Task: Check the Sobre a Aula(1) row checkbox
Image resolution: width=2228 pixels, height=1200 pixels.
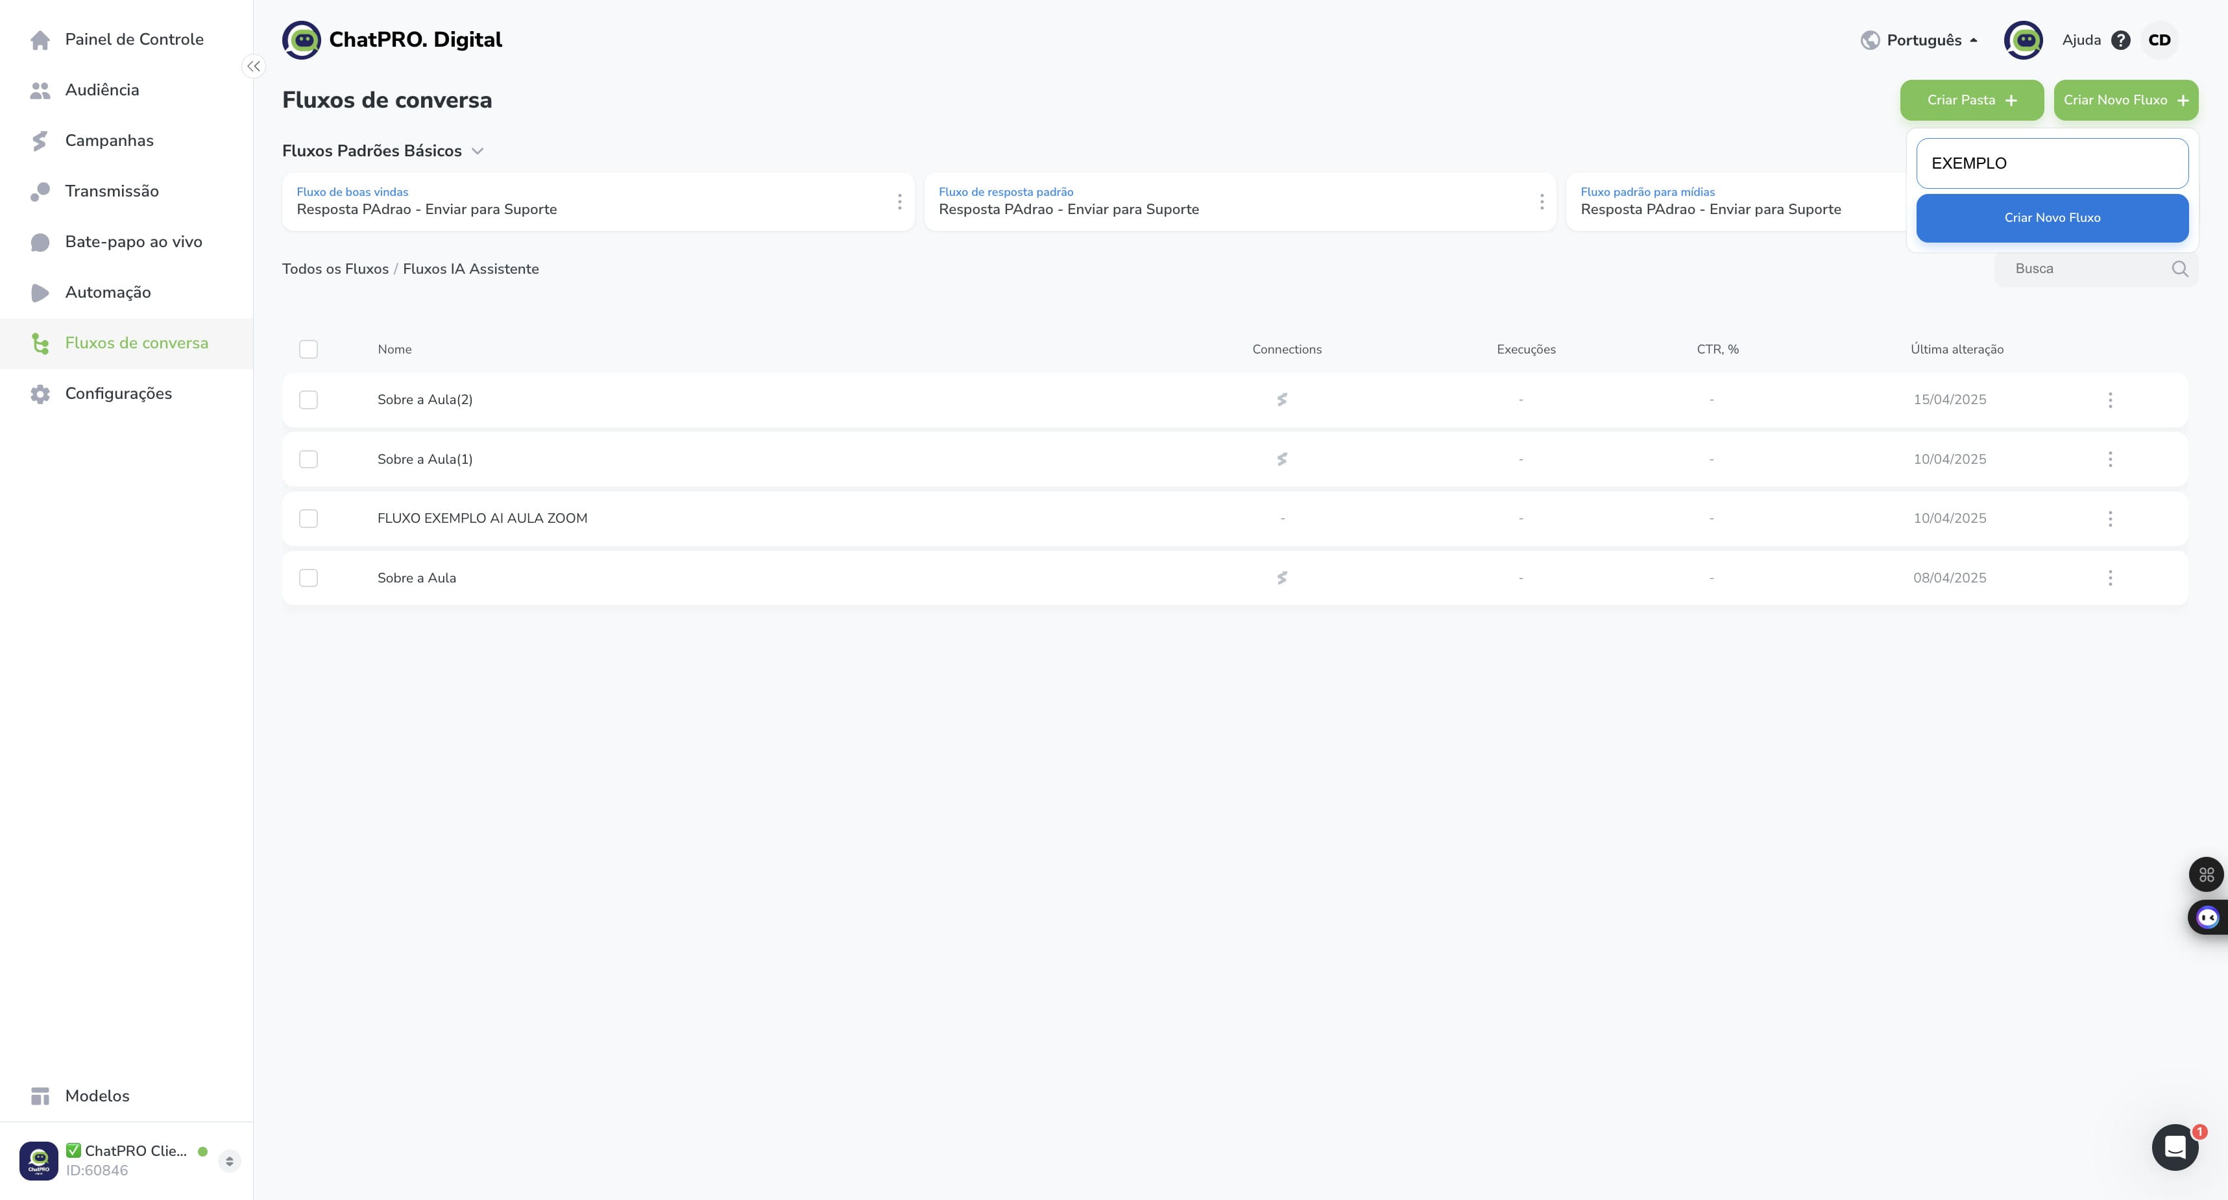Action: click(308, 459)
